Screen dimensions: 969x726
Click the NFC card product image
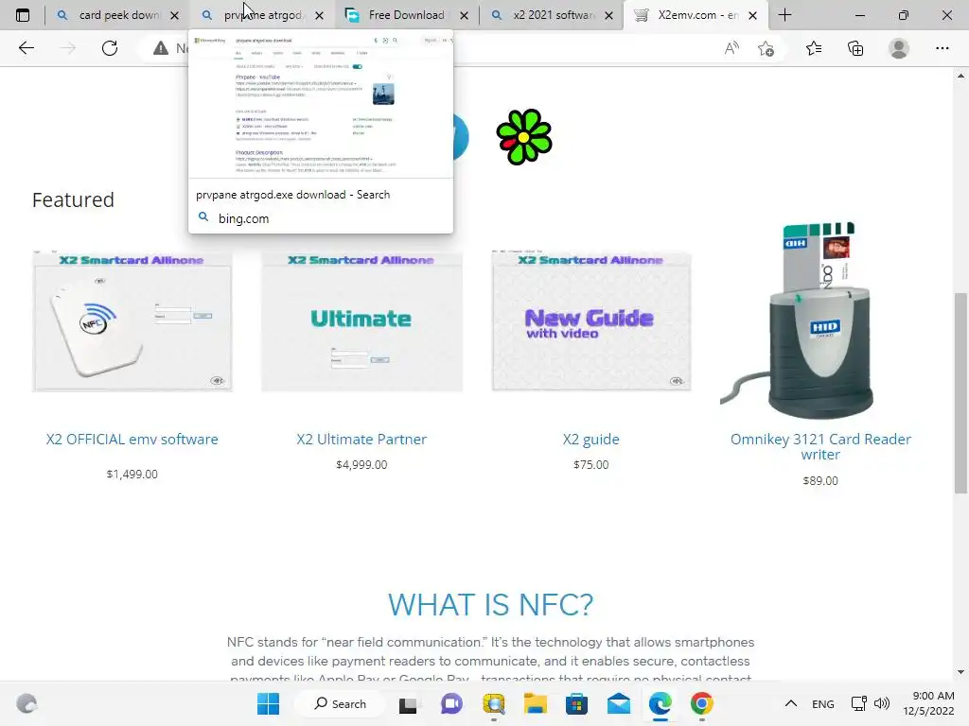coord(132,321)
